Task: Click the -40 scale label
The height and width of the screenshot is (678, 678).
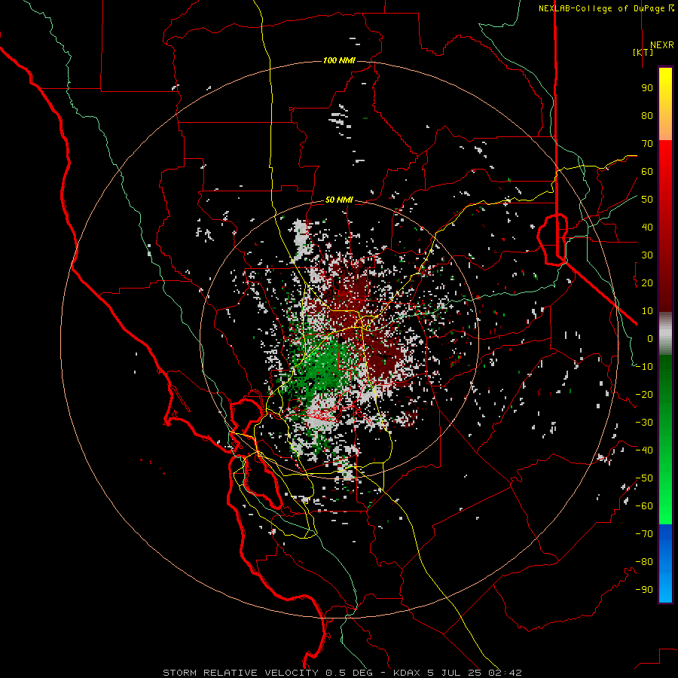Action: click(x=644, y=450)
